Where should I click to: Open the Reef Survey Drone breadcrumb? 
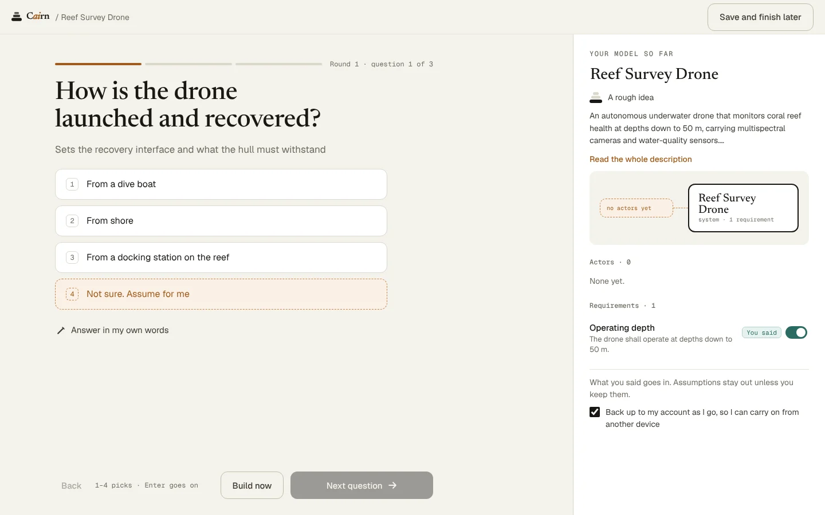click(95, 17)
